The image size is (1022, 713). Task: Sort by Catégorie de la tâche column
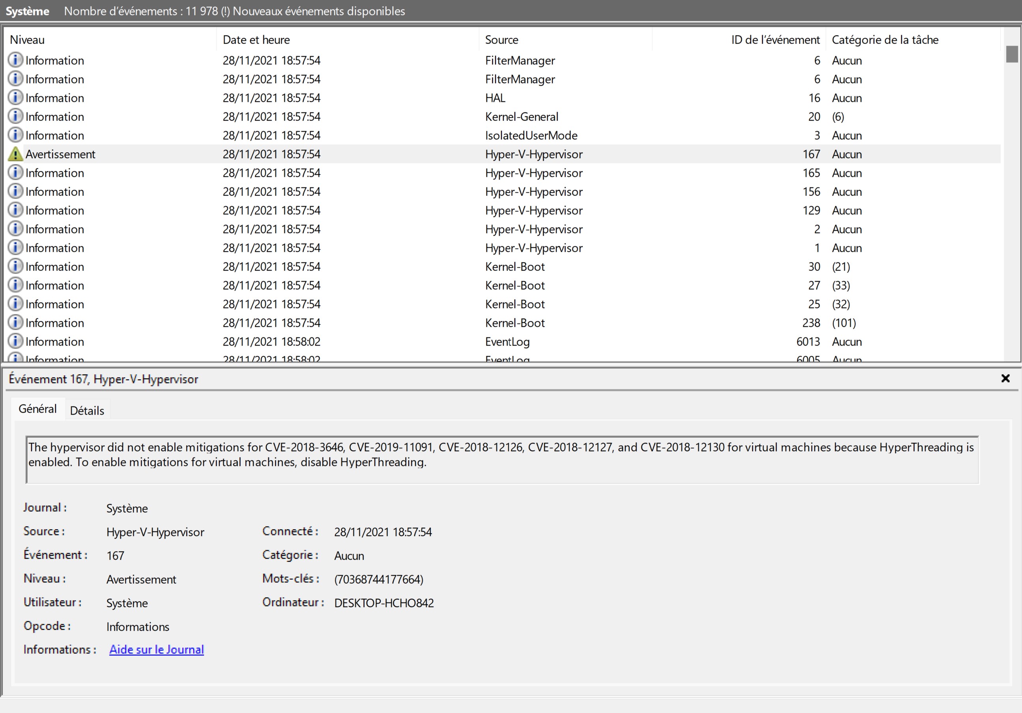pos(885,39)
